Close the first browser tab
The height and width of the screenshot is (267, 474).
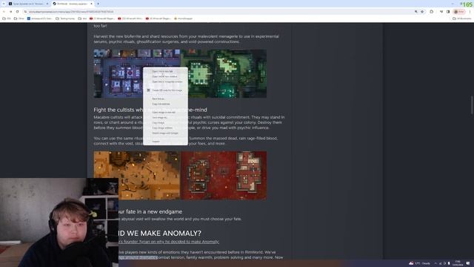pyautogui.click(x=47, y=4)
